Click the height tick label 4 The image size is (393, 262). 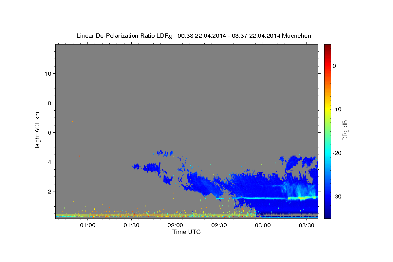pos(49,162)
